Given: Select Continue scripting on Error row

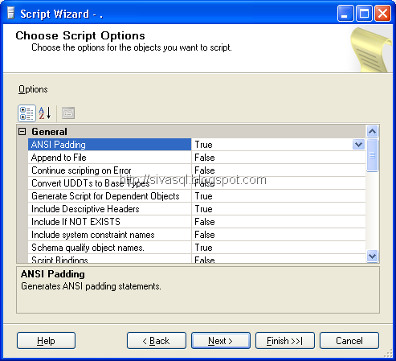Looking at the screenshot, I should tap(197, 170).
